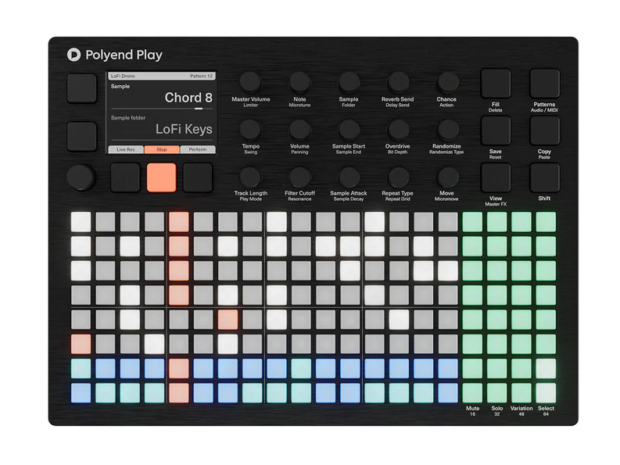The width and height of the screenshot is (620, 465).
Task: Click the screen button beside Sample folder
Action: coord(82,137)
